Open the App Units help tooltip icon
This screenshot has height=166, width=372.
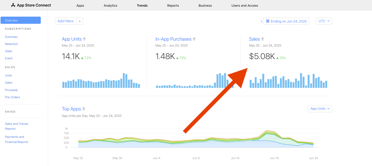pos(85,39)
